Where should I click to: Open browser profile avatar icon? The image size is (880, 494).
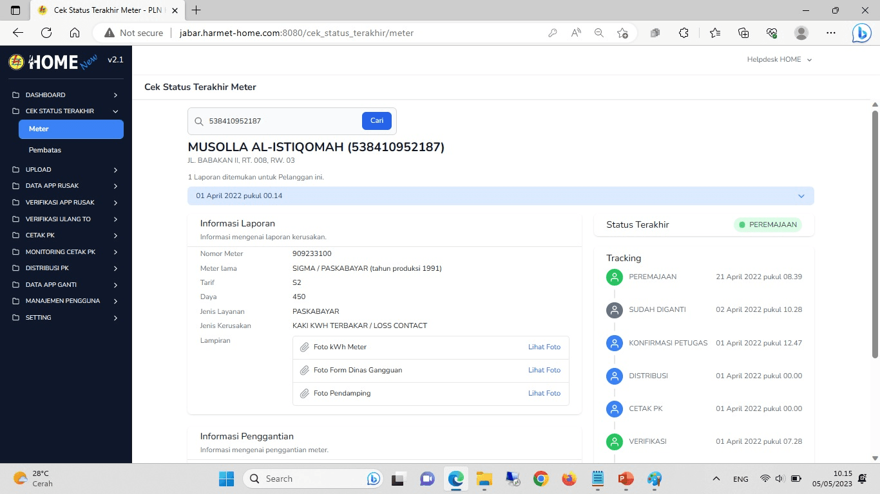(x=801, y=33)
